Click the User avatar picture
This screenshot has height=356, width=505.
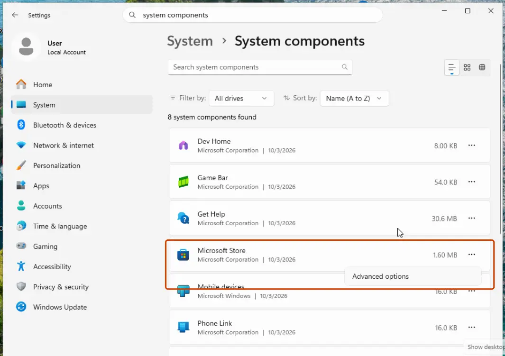[26, 46]
